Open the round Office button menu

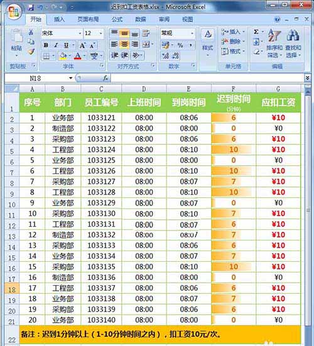14,12
